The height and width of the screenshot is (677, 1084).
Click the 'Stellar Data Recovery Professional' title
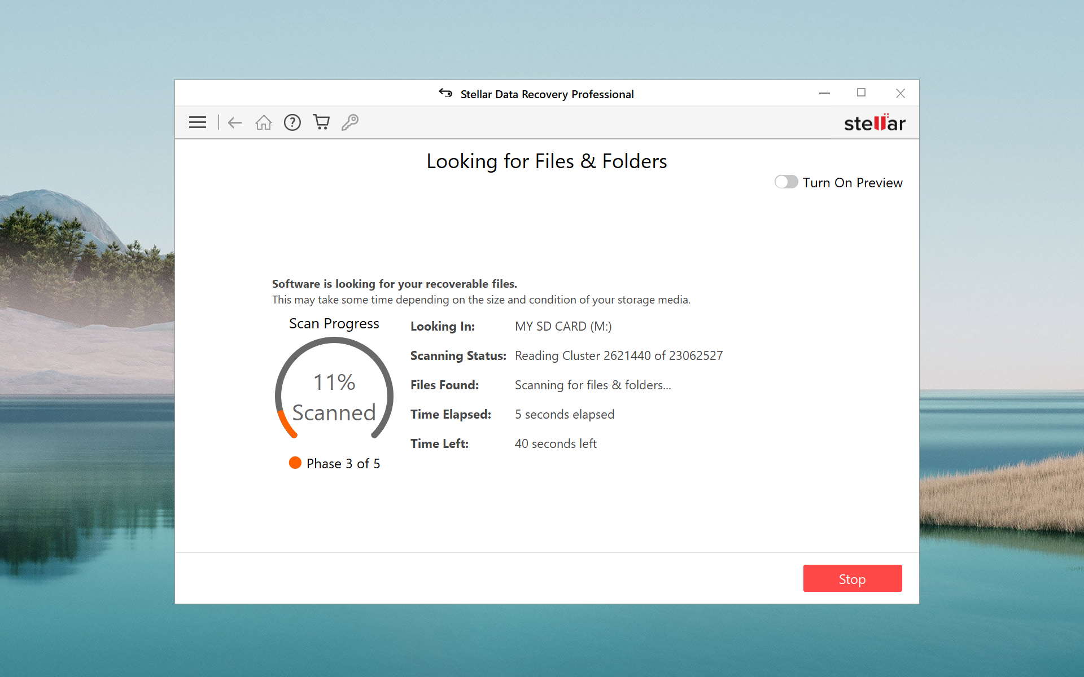click(x=547, y=94)
